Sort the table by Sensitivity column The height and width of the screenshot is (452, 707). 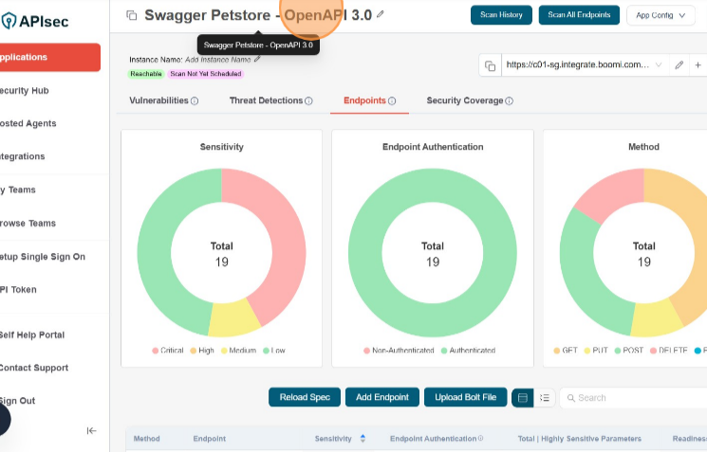(x=363, y=439)
